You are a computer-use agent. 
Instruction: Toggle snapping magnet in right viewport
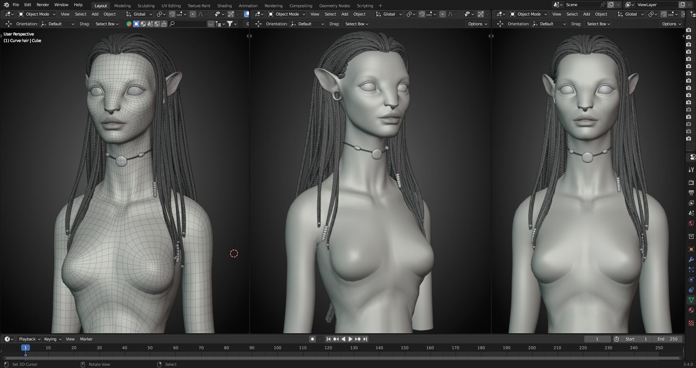pos(664,14)
